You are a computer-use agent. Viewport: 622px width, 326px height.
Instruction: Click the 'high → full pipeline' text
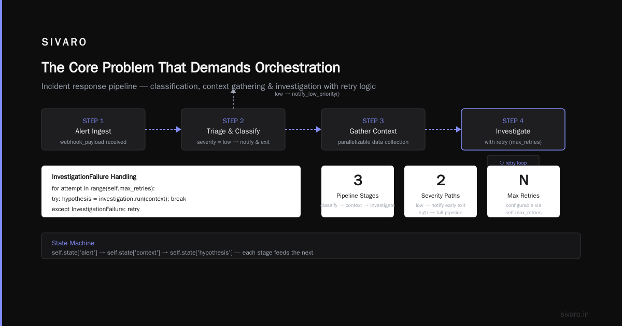[441, 213]
